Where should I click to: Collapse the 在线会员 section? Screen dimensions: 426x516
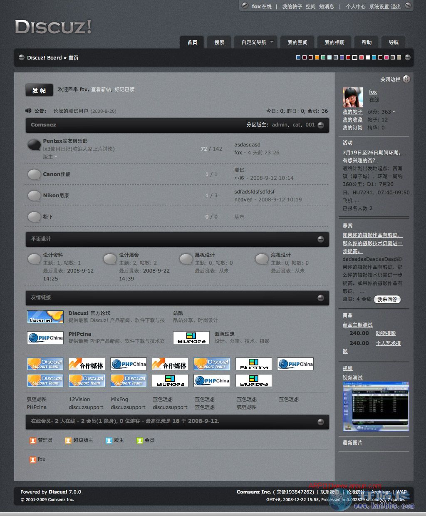(x=321, y=422)
